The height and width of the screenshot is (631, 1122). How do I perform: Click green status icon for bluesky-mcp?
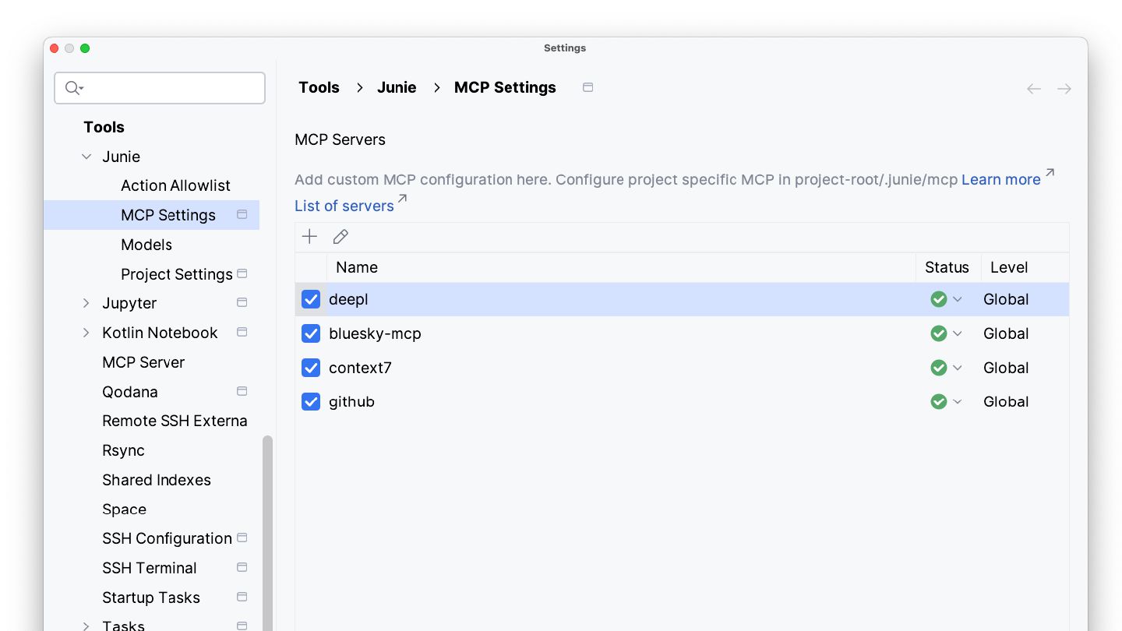939,333
